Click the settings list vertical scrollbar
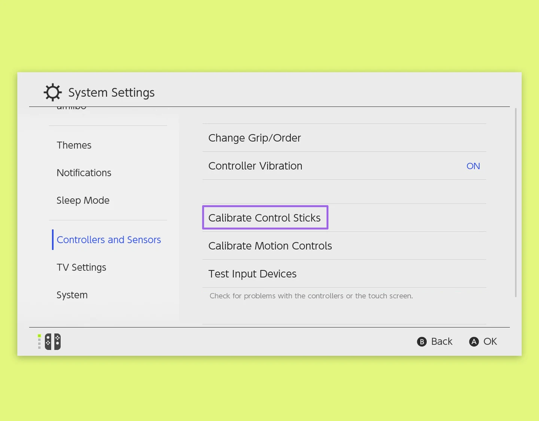Image resolution: width=539 pixels, height=421 pixels. (516, 202)
